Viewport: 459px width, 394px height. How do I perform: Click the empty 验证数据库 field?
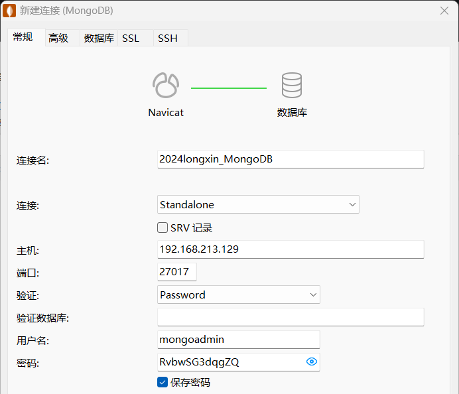[x=291, y=317]
